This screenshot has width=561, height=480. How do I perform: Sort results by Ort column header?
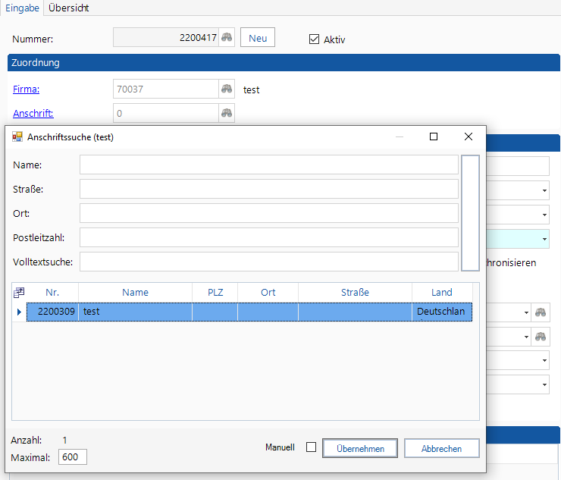(268, 293)
